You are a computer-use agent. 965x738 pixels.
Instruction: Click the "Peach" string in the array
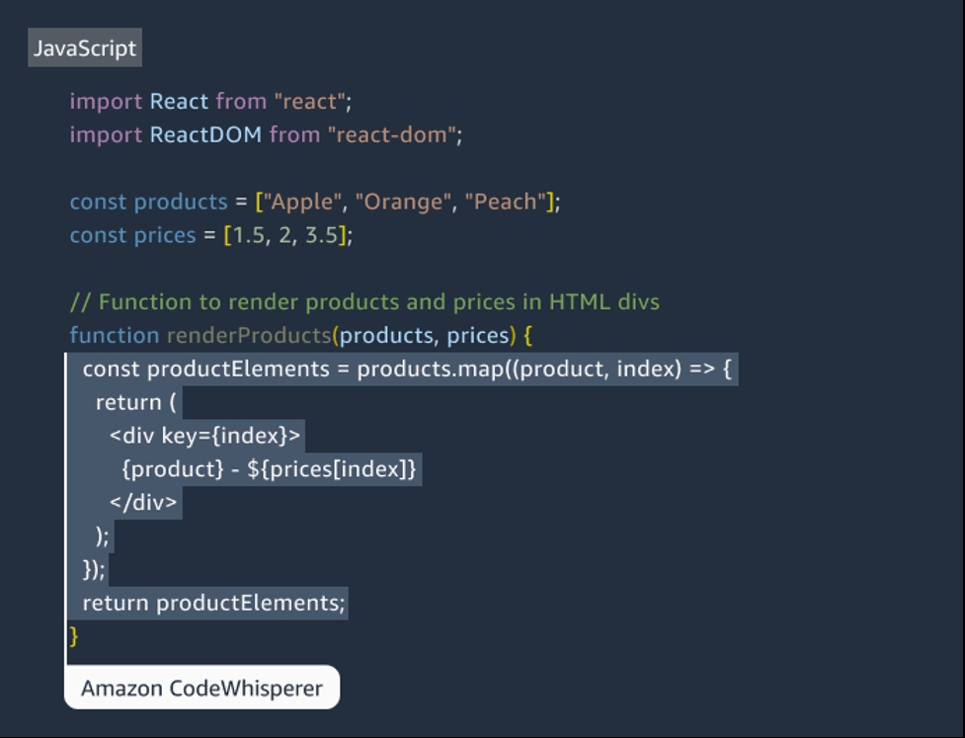pyautogui.click(x=506, y=202)
